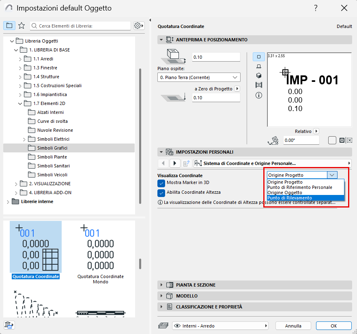Click elevation to project zero icon

coord(174,97)
